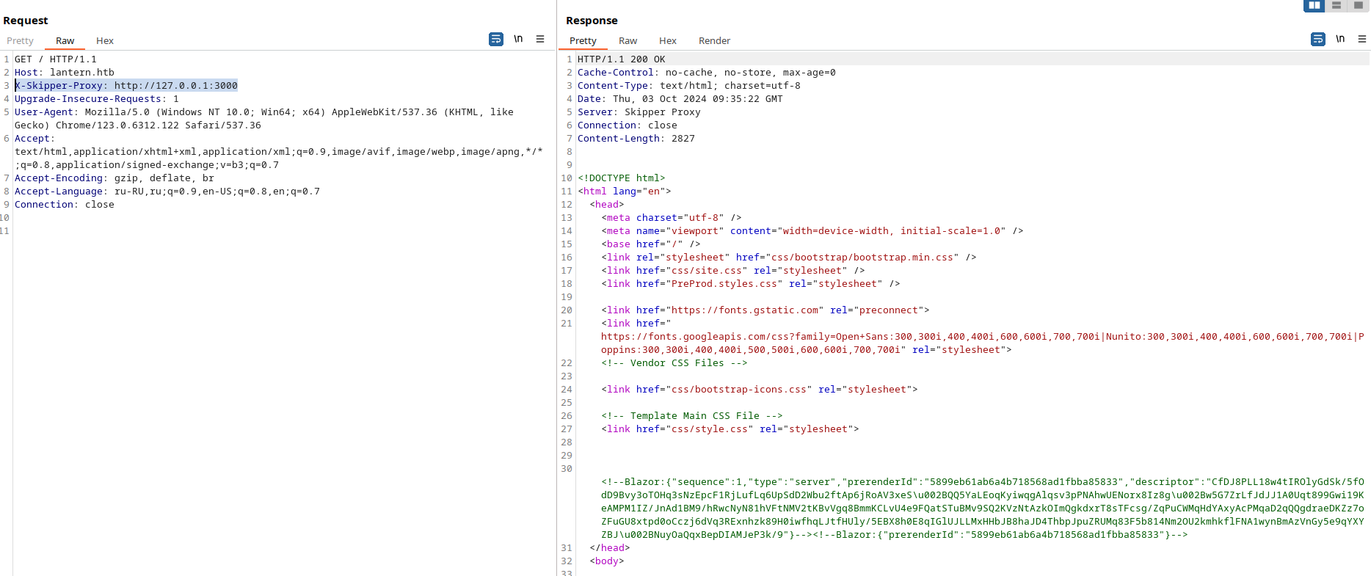Click the Request panel title

(26, 21)
